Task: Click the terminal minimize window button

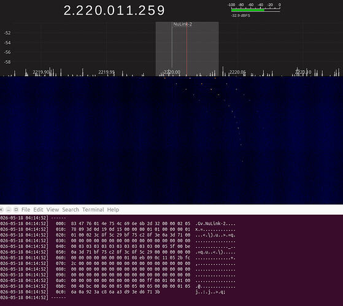Action: tap(9, 210)
